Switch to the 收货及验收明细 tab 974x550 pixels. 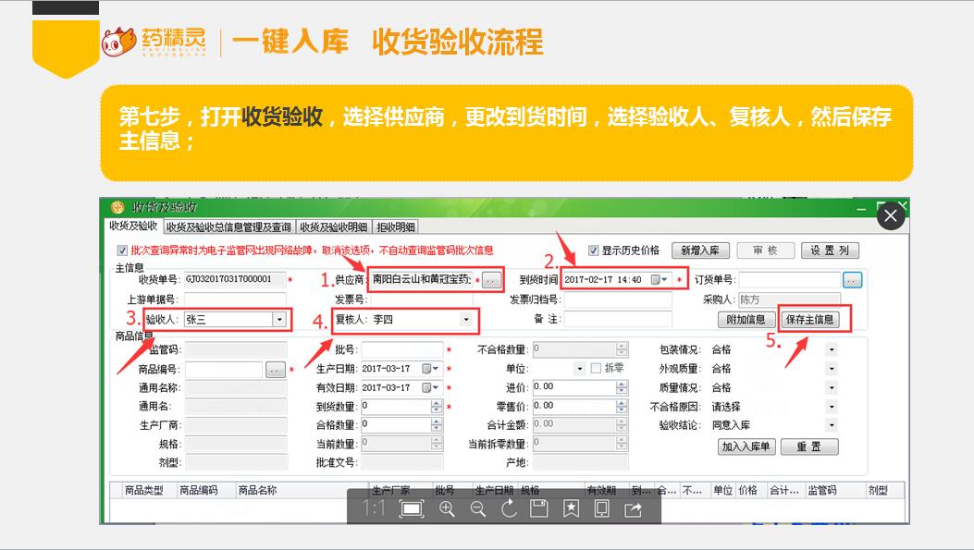[x=333, y=227]
